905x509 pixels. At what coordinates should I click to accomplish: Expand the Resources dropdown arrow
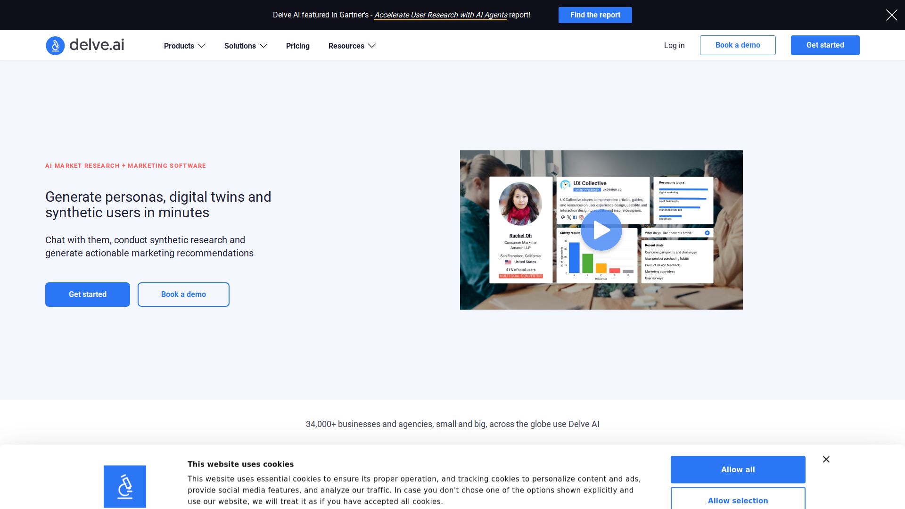click(372, 46)
